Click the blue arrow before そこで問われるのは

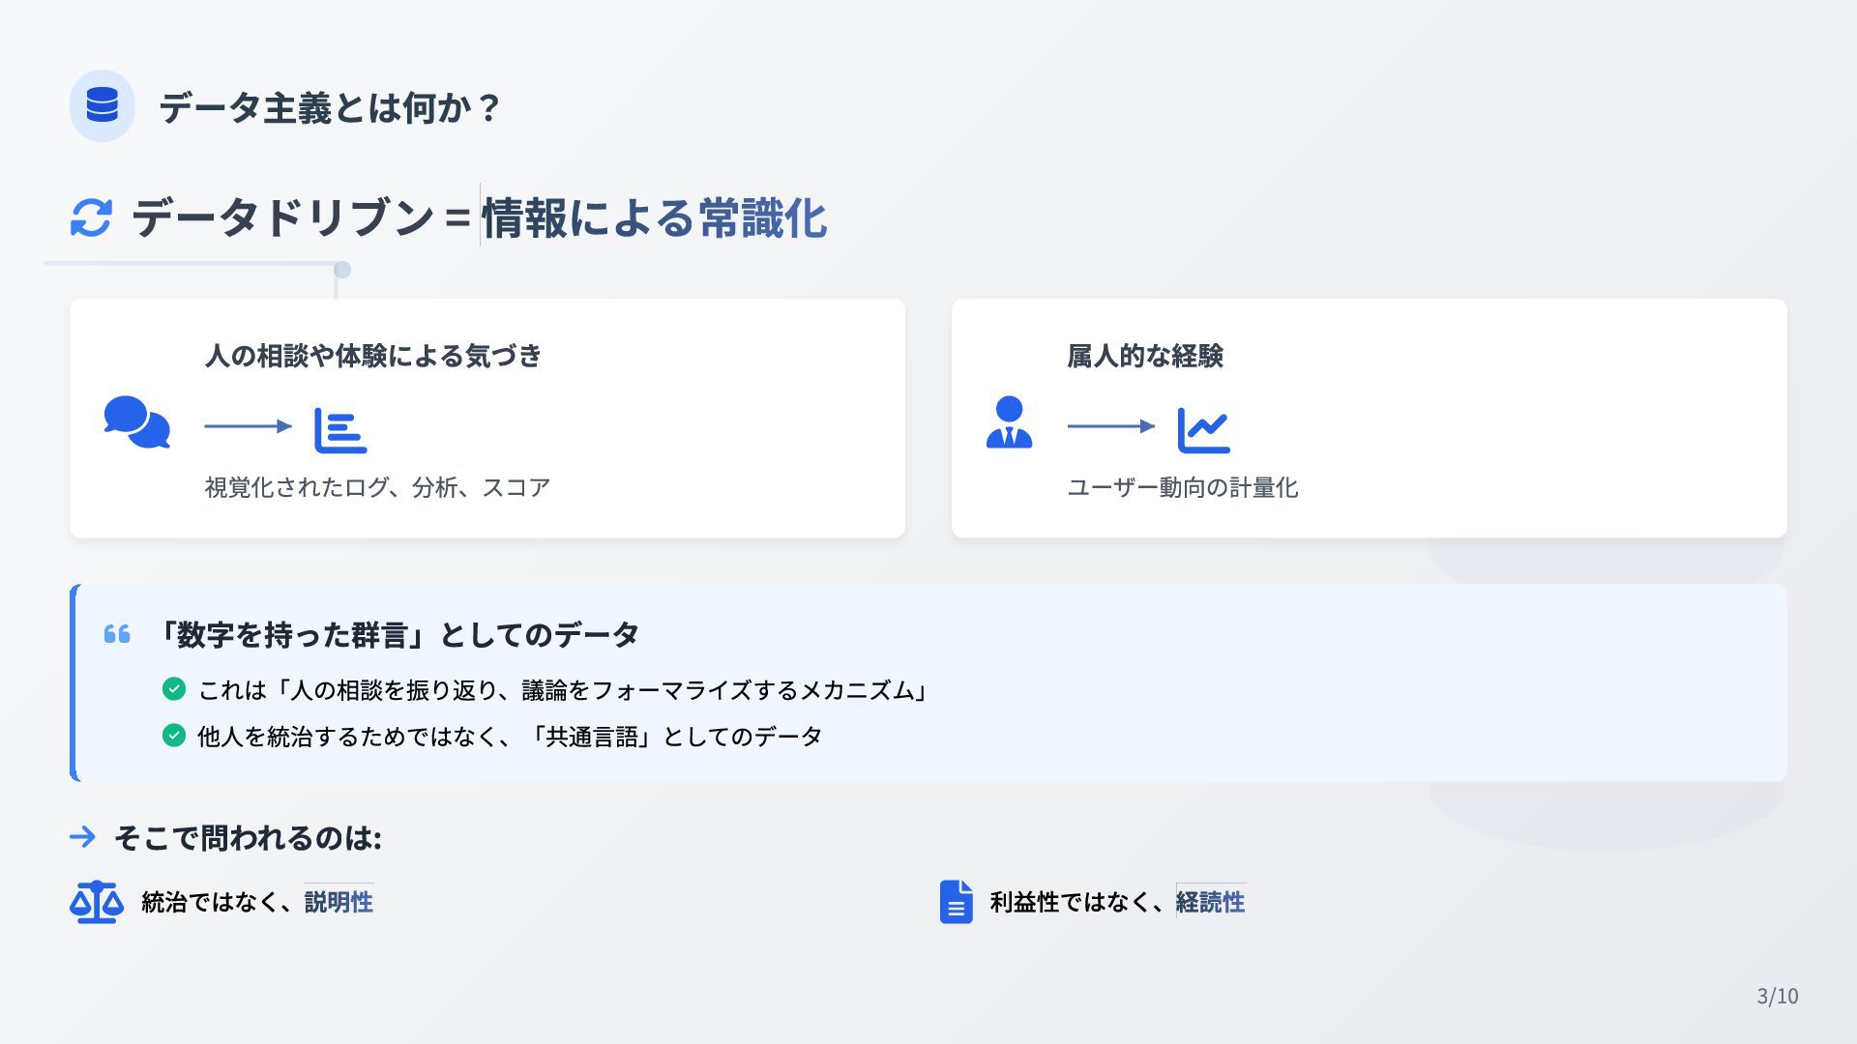(x=83, y=837)
